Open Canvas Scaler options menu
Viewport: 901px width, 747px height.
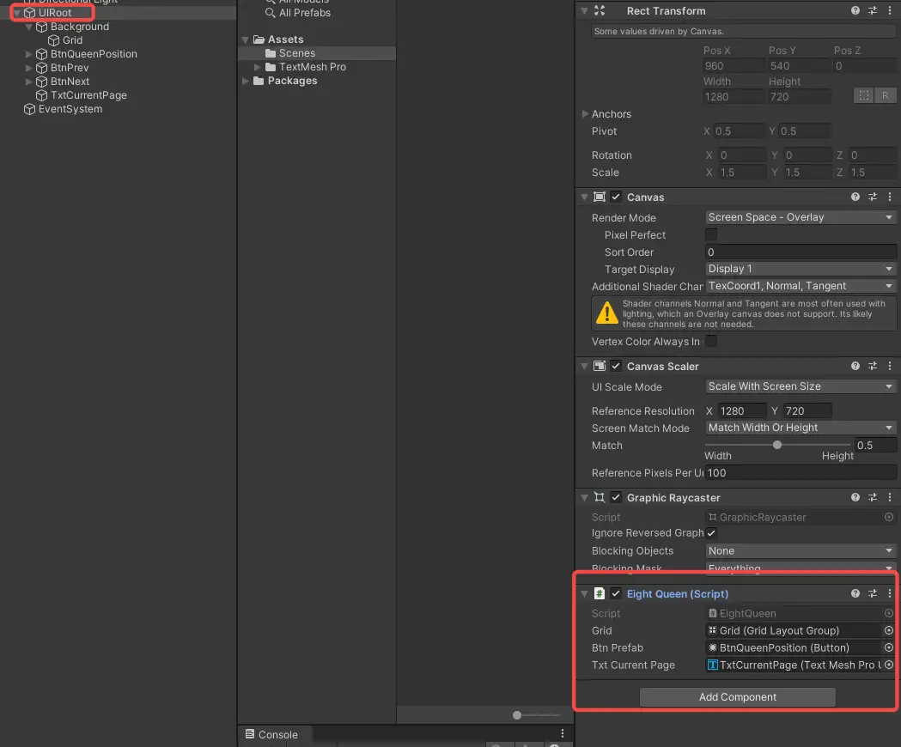pyautogui.click(x=890, y=366)
